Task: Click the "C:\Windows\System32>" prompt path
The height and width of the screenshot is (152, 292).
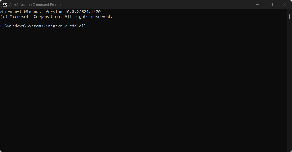Action: 24,26
